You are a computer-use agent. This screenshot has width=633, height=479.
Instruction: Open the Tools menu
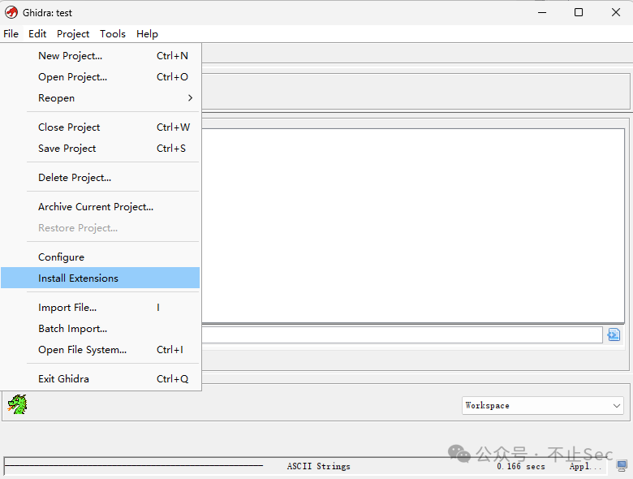tap(113, 34)
